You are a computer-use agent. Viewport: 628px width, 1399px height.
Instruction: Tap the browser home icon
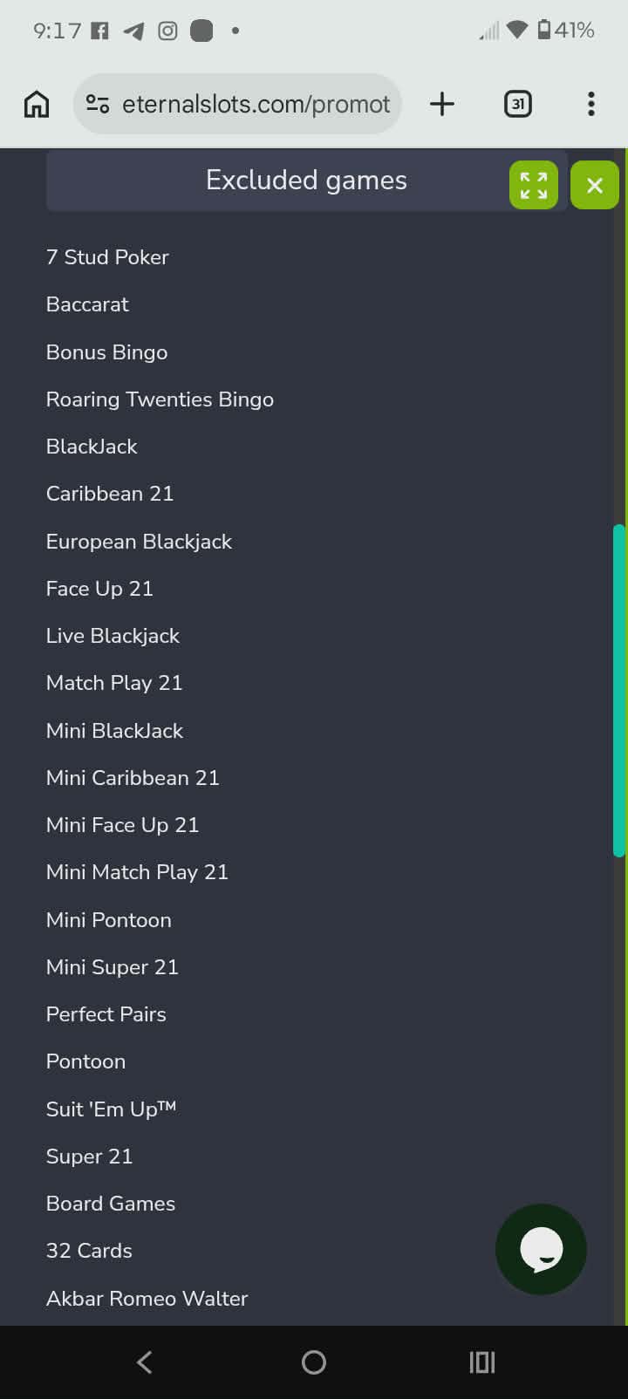click(37, 105)
